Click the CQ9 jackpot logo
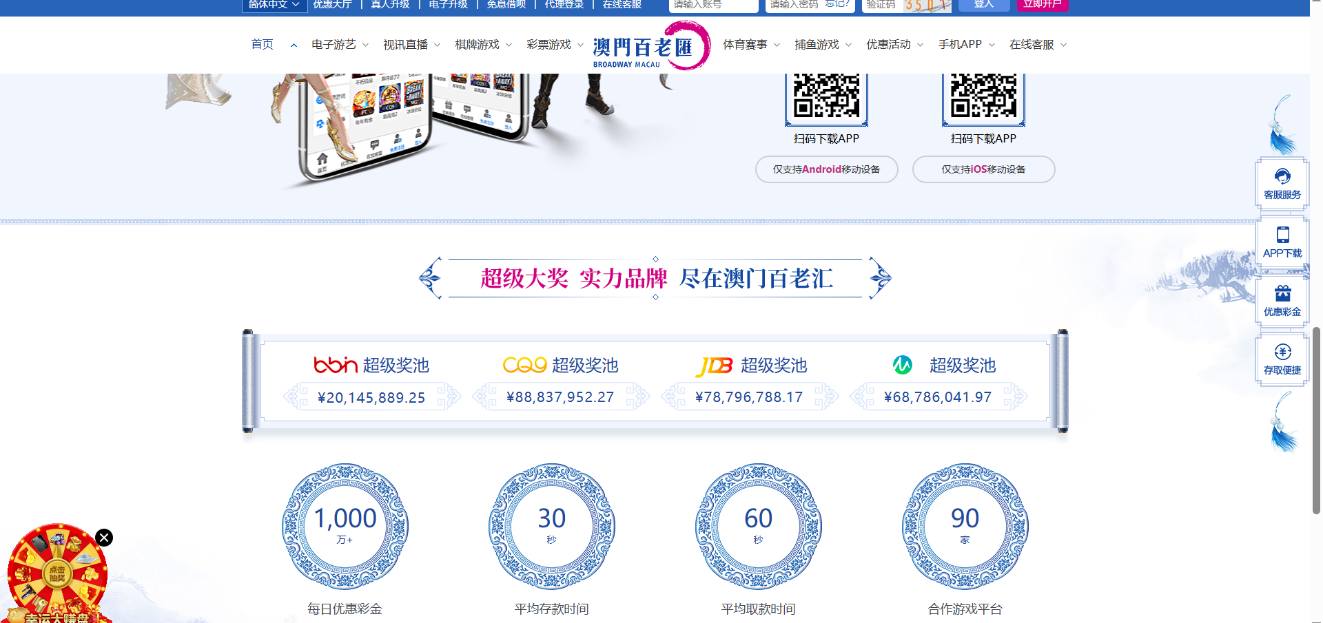1323x623 pixels. 524,365
